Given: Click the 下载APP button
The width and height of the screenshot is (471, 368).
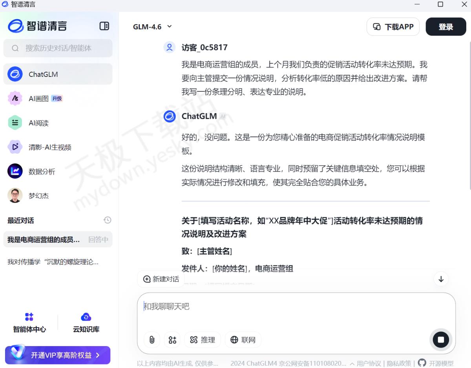Looking at the screenshot, I should pyautogui.click(x=393, y=27).
